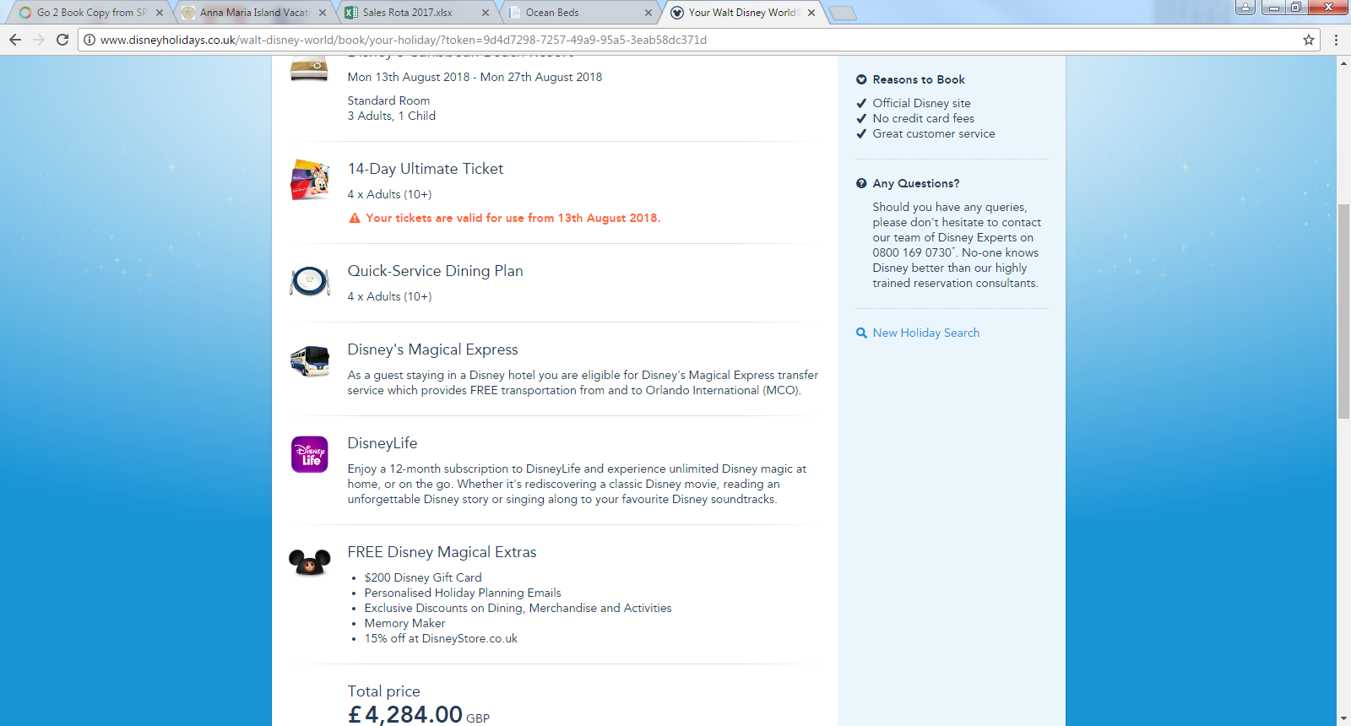The width and height of the screenshot is (1351, 726).
Task: Click the DisneyLife purple logo icon
Action: tap(310, 454)
